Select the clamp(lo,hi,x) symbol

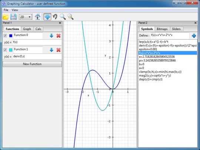[168, 72]
